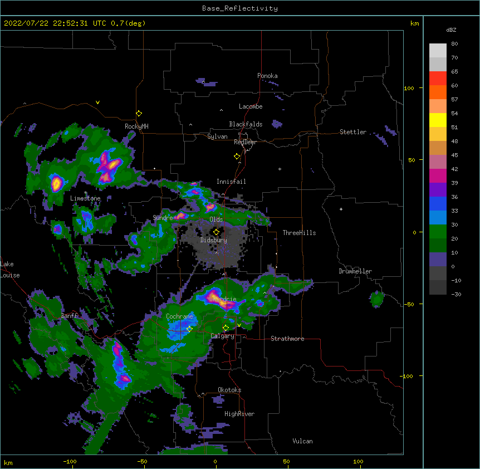
Task: Click the white asterisk marker east of Innisfail
Action: 280,169
